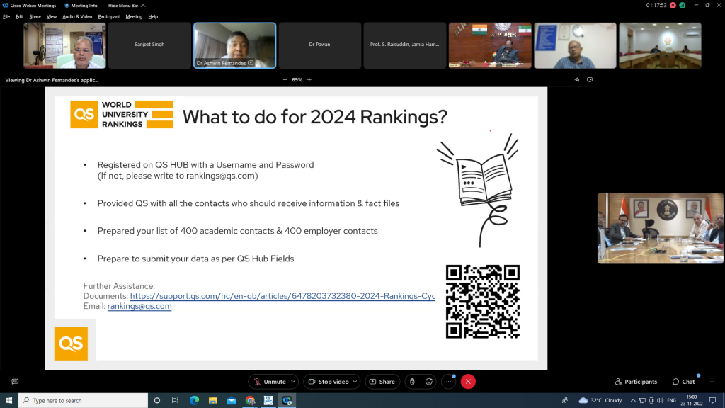This screenshot has height=408, width=725.
Task: Click the network icon in system tray
Action: 642,401
